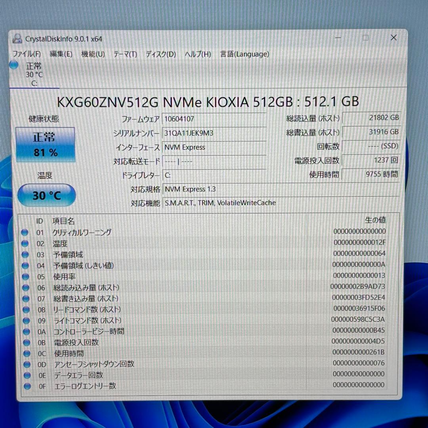This screenshot has width=428, height=428.
Task: Close the CrystalDiskInfo window
Action: click(x=394, y=38)
